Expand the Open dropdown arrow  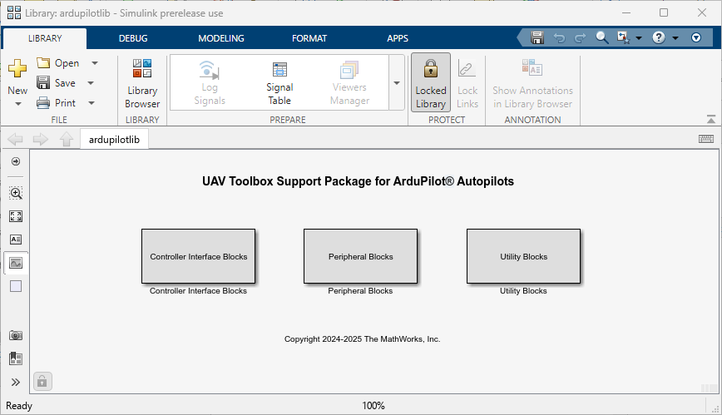(95, 63)
